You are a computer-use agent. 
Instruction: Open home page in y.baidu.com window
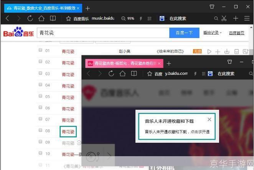click(x=123, y=74)
